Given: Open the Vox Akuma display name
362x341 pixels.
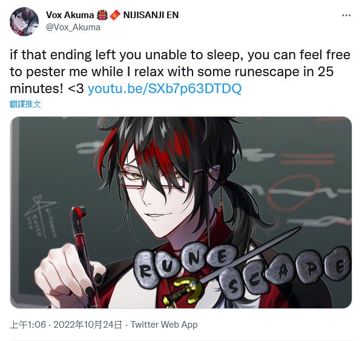Looking at the screenshot, I should click(70, 15).
